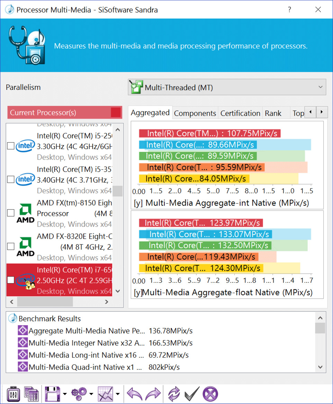Expand the dropdown arrow beside the chart icon
The image size is (333, 404).
(118, 394)
